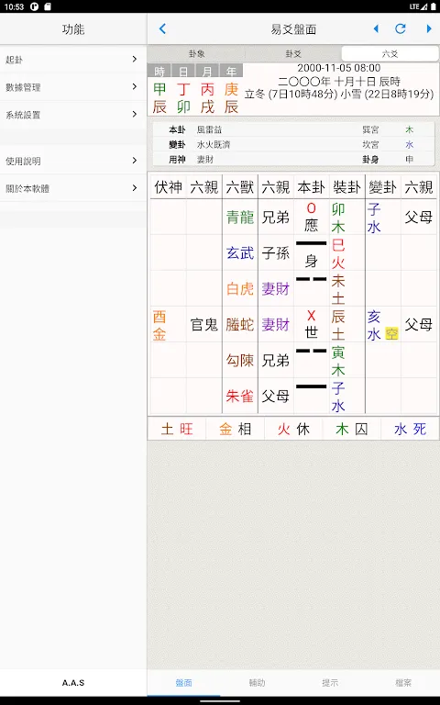Tap the LTE signal indicator in status bar
Image resolution: width=440 pixels, height=705 pixels.
pos(418,6)
